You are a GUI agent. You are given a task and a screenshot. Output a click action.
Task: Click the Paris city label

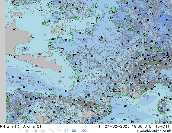103,40
